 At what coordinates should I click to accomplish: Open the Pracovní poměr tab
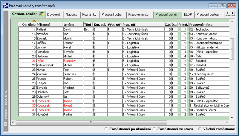[x=168, y=15]
